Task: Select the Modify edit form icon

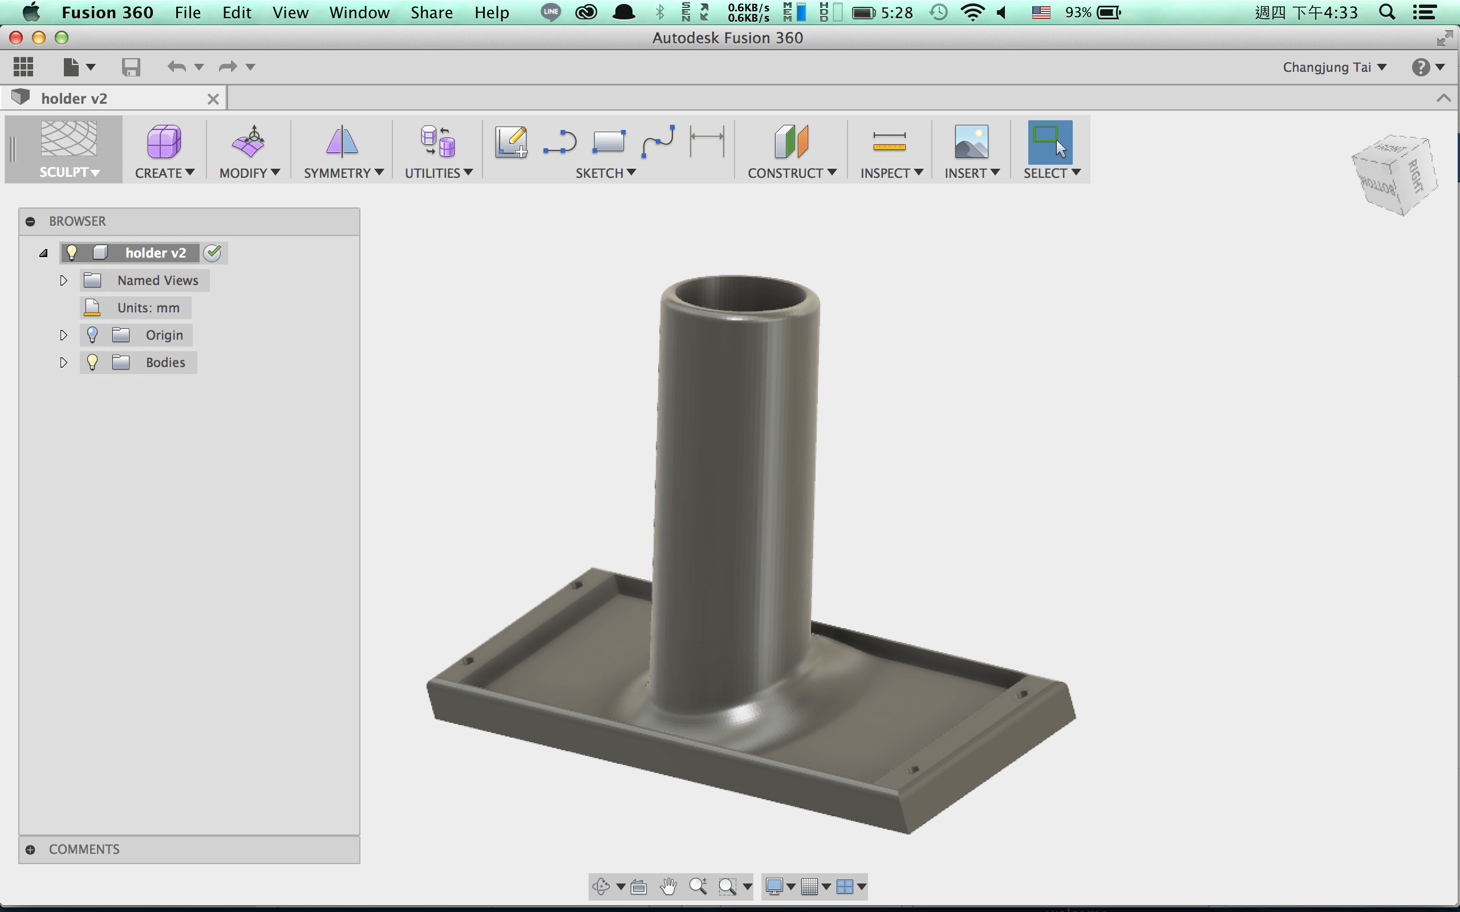Action: pos(249,142)
